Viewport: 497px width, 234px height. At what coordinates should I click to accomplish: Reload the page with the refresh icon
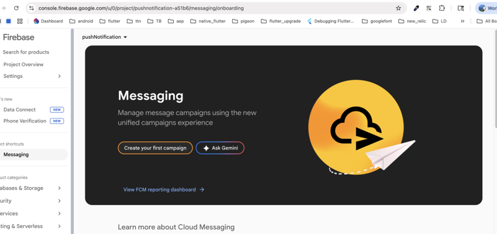pos(16,8)
